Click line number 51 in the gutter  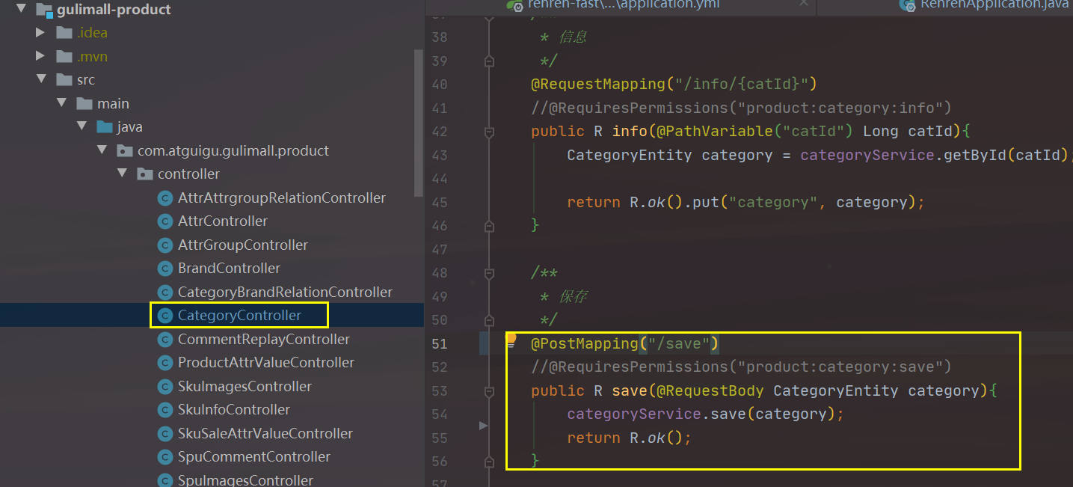(x=440, y=344)
